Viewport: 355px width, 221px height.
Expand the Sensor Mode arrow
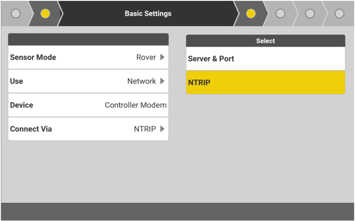point(162,58)
